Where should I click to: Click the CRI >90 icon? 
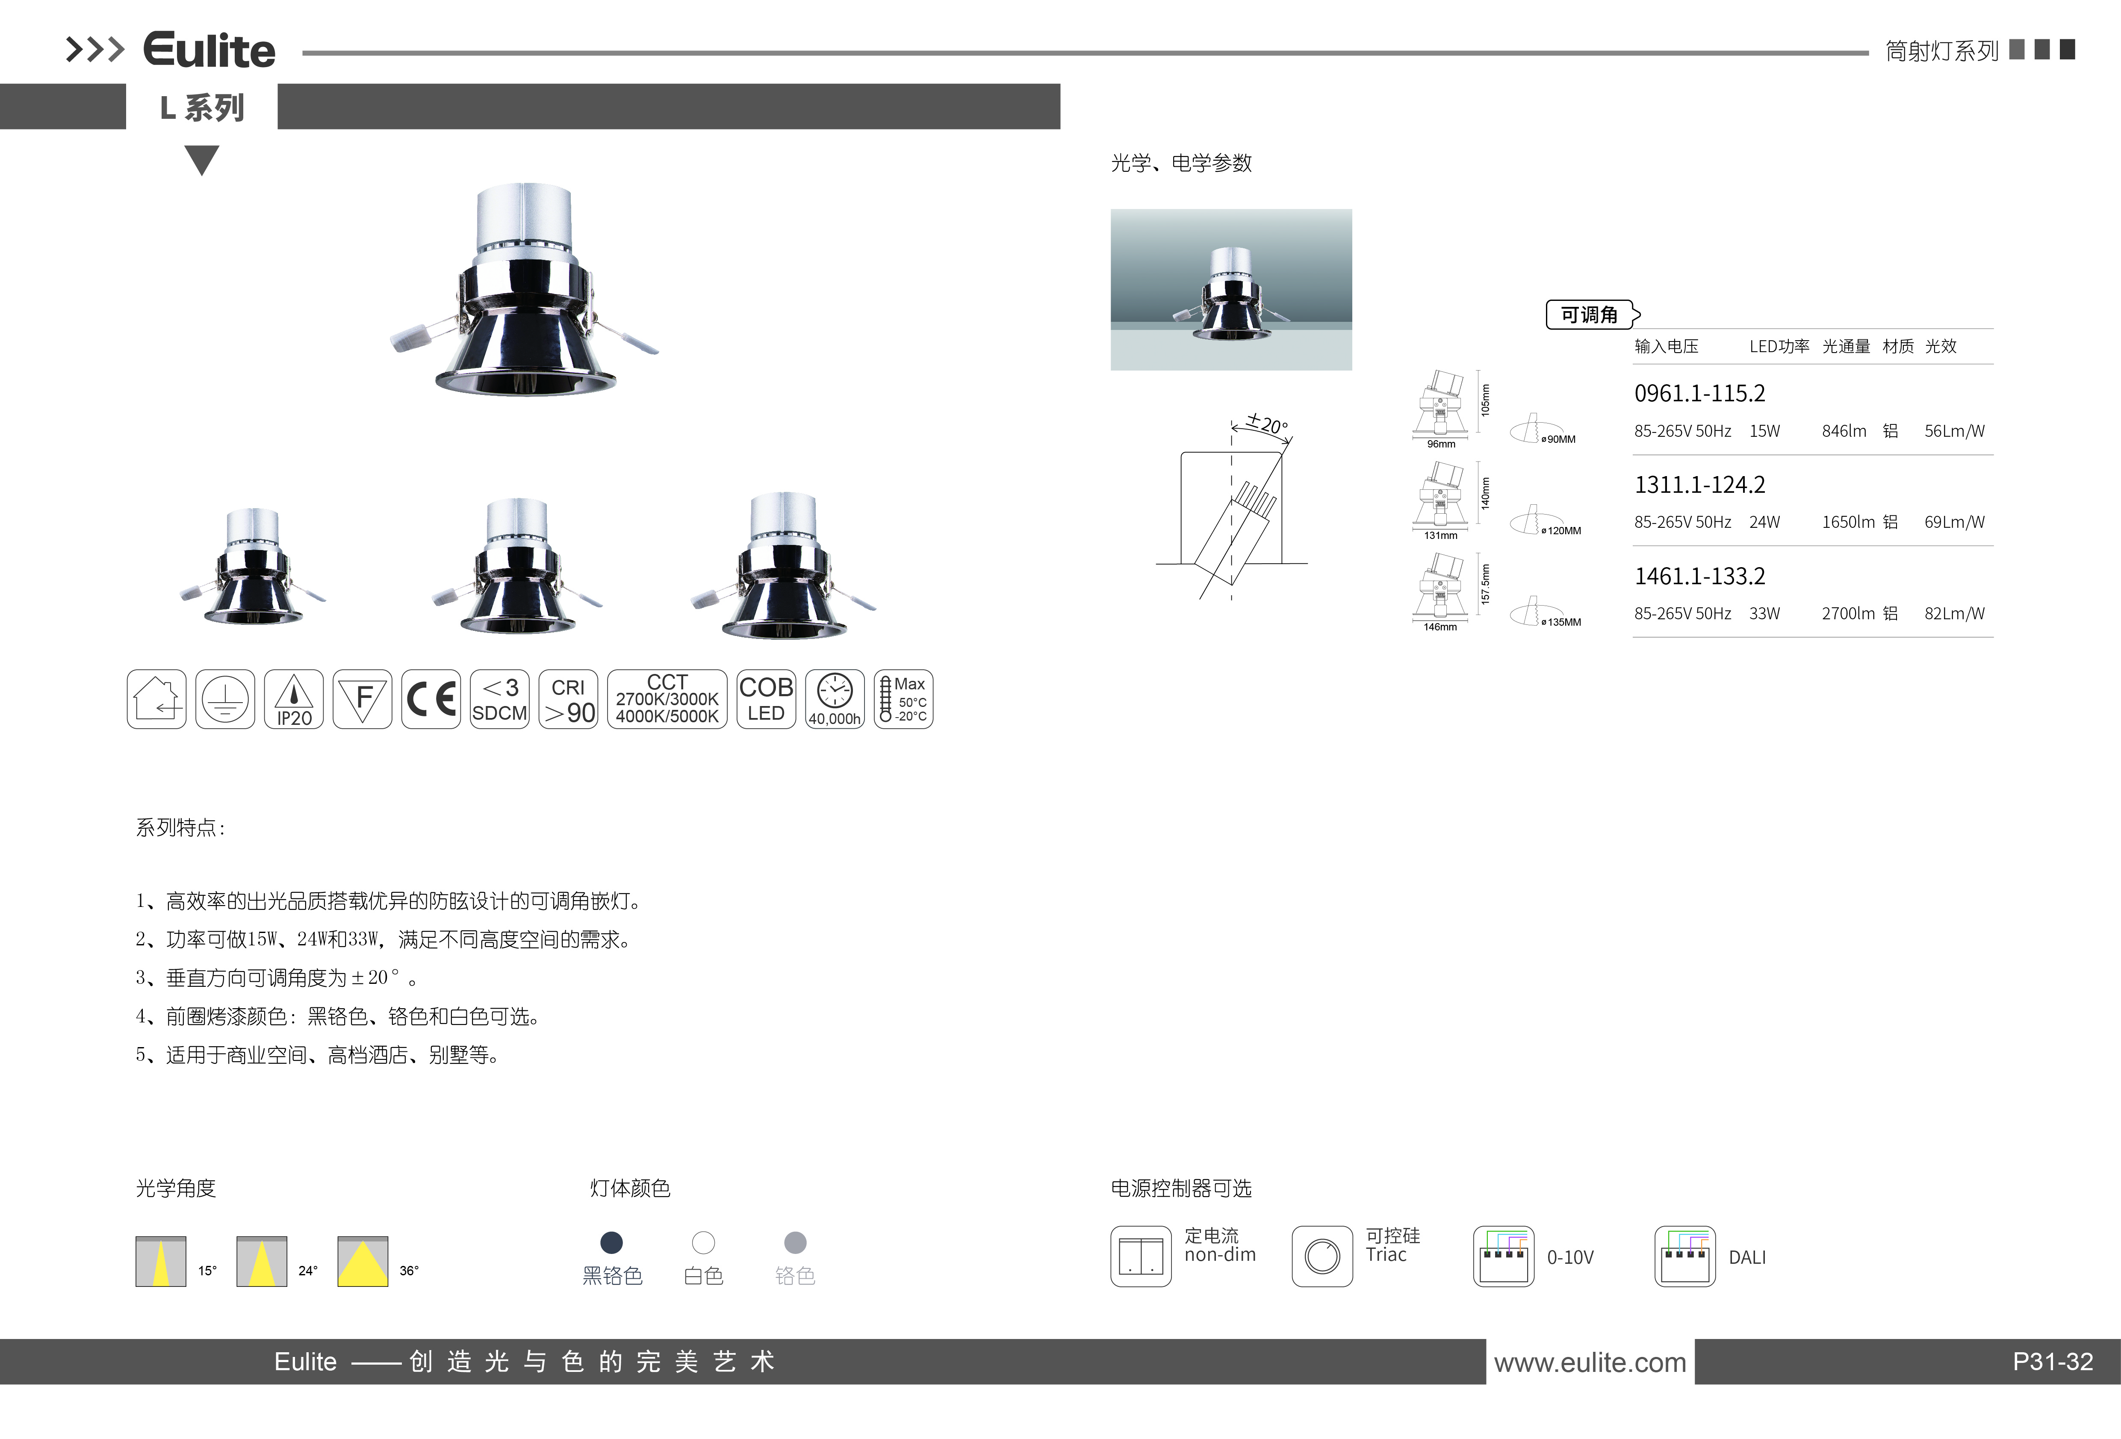(569, 699)
